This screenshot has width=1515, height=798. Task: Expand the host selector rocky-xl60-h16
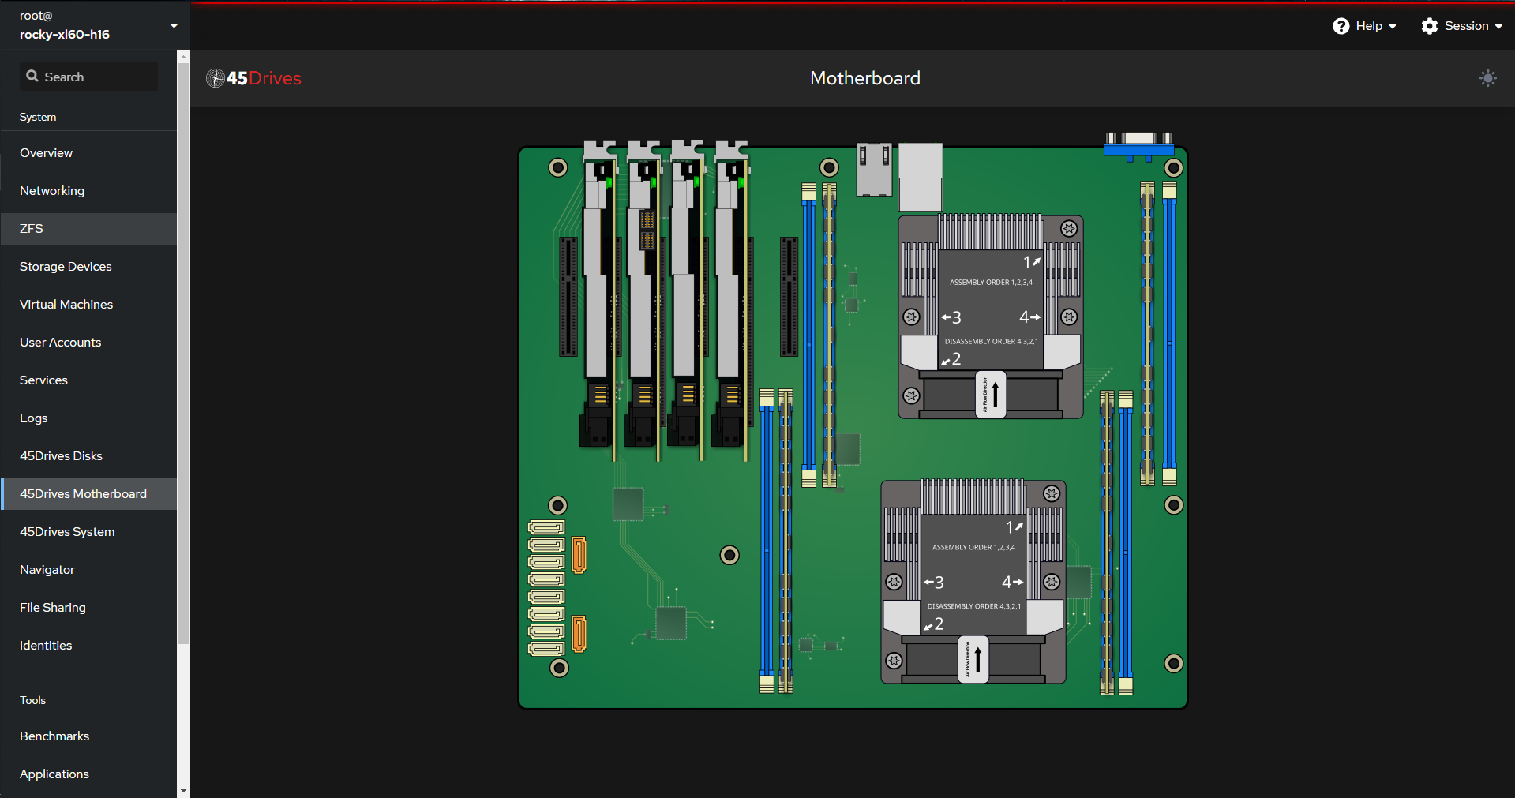[x=98, y=25]
